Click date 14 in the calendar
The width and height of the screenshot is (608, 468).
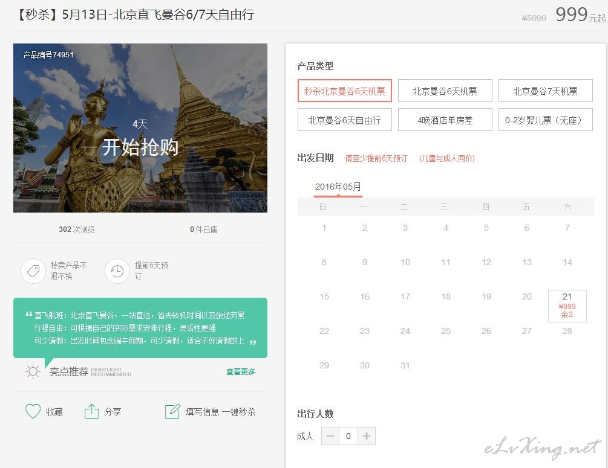pyautogui.click(x=567, y=262)
